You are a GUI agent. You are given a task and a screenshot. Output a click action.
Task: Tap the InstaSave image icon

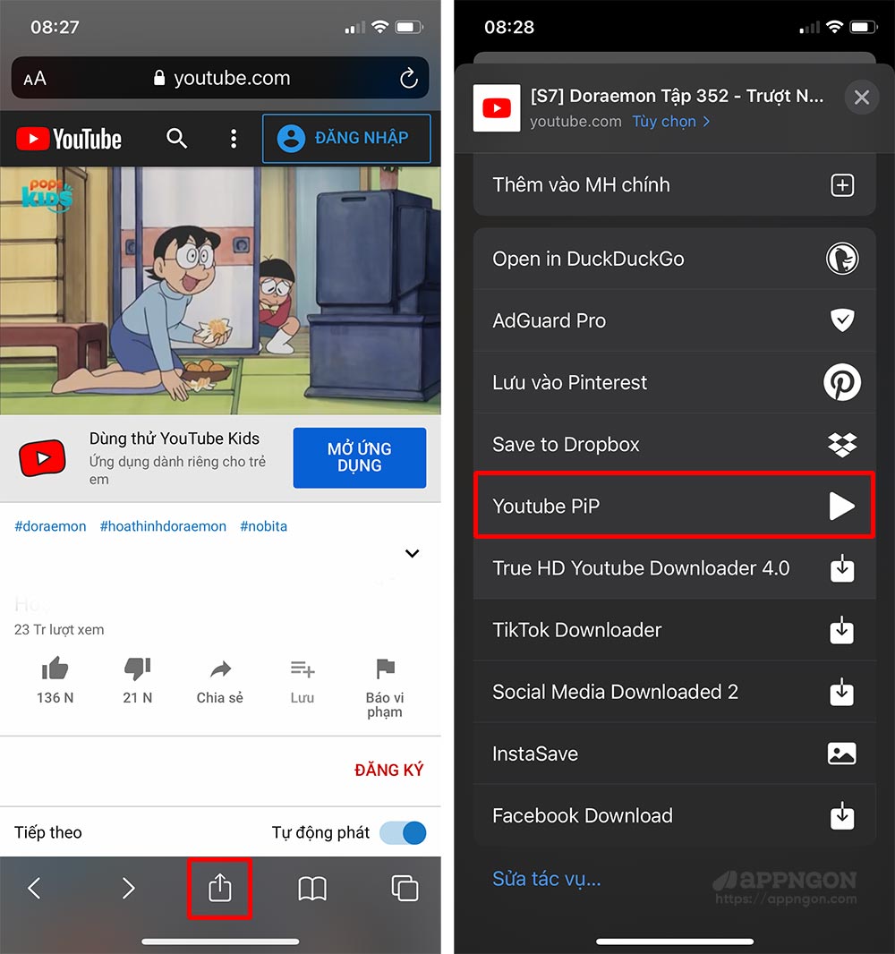[x=842, y=754]
